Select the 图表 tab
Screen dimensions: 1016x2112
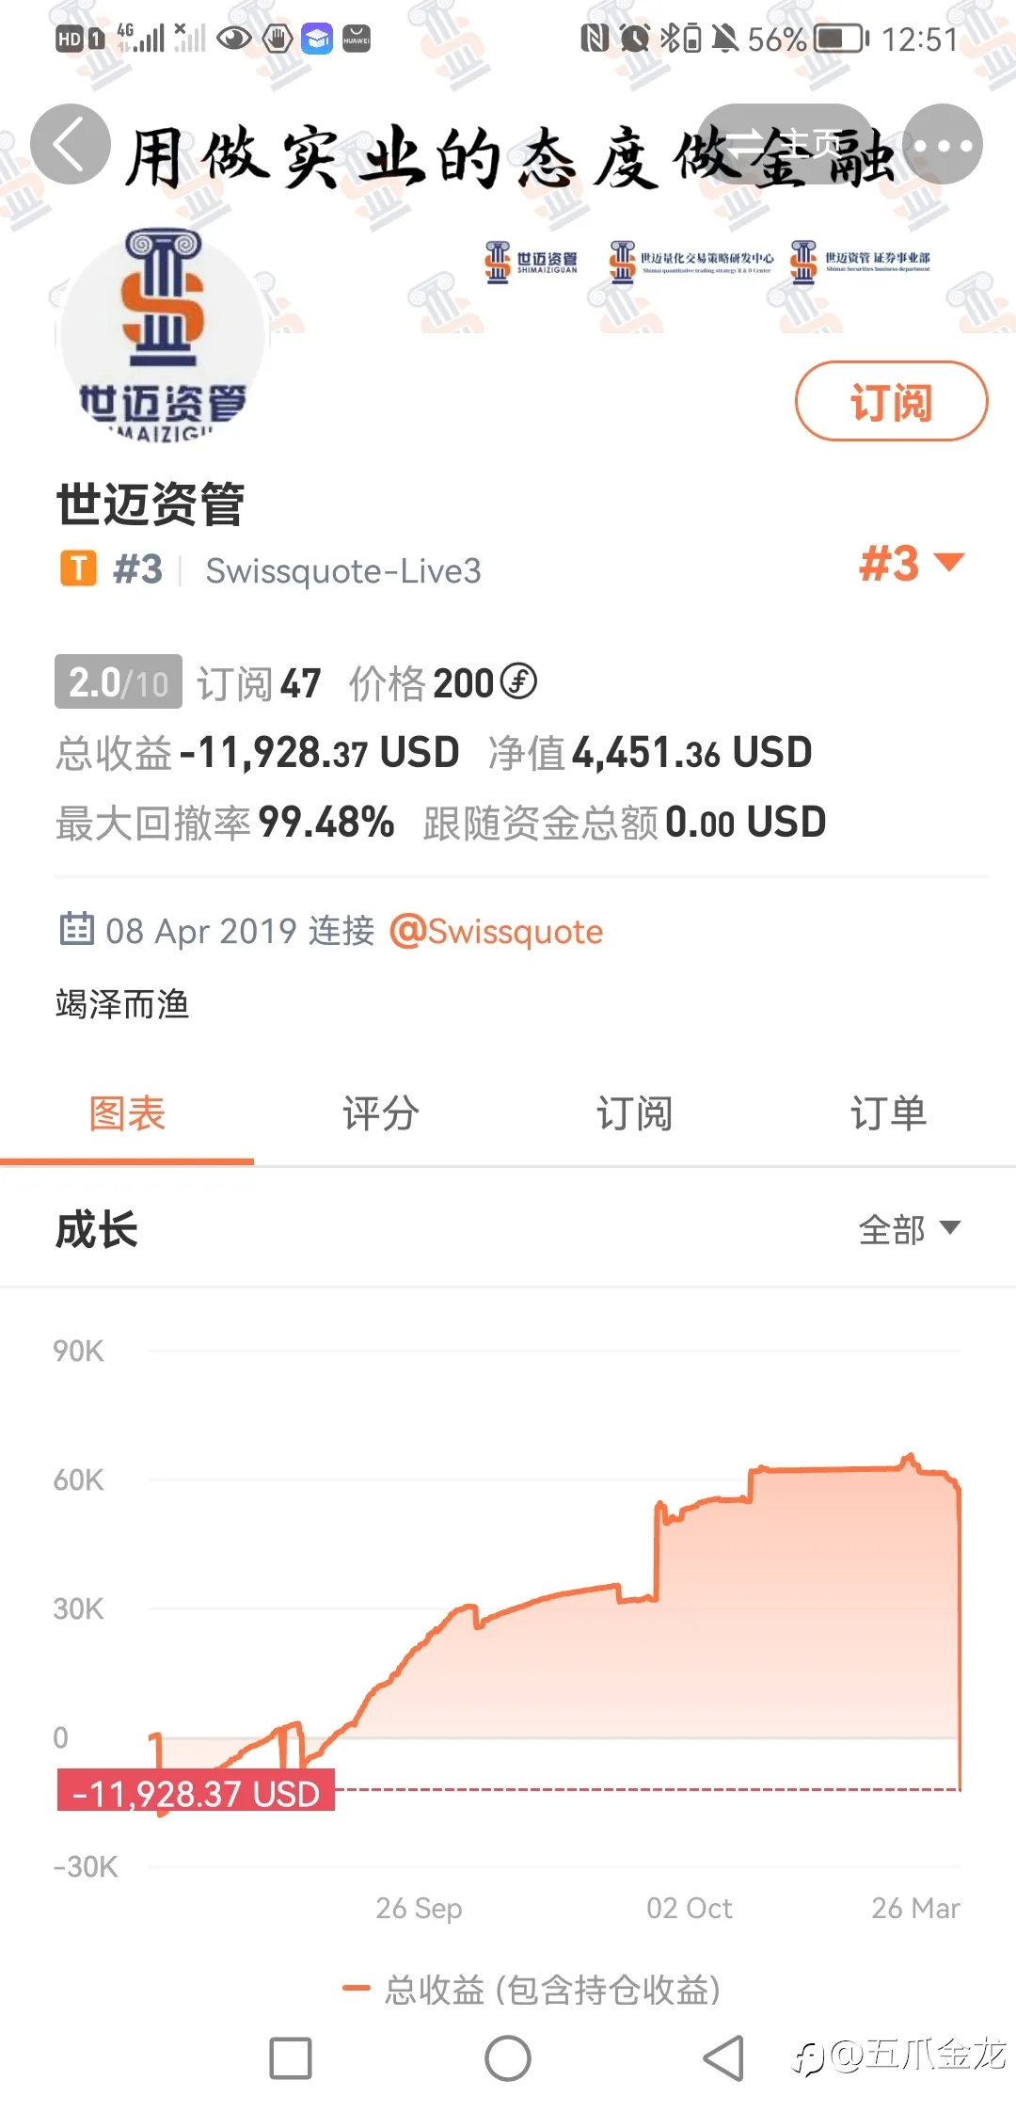(x=127, y=1113)
